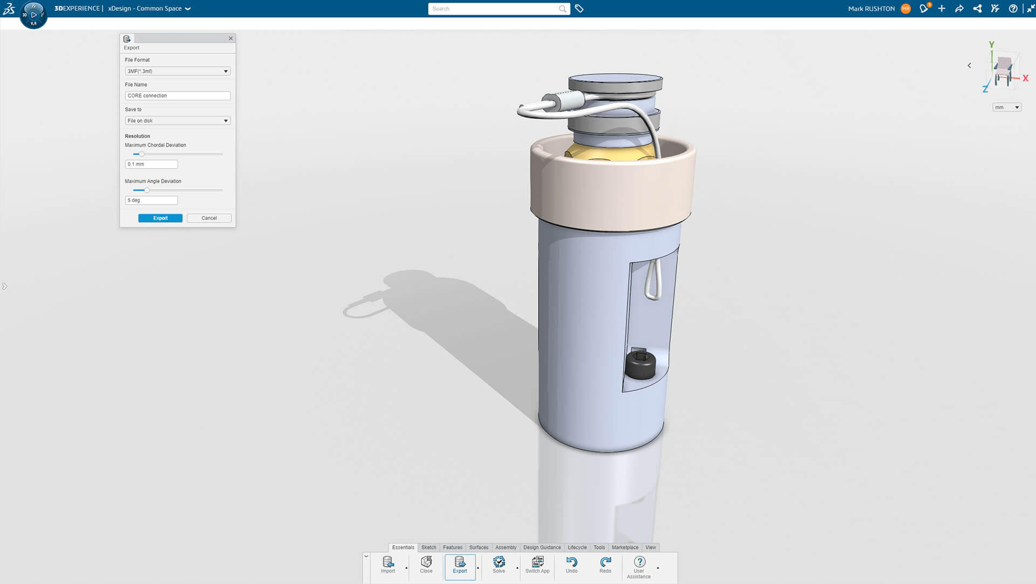Collapse the view cube panel arrow

pos(969,66)
